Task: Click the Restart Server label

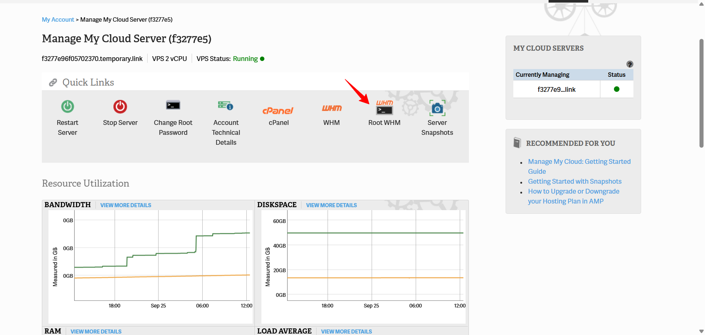Action: (68, 127)
